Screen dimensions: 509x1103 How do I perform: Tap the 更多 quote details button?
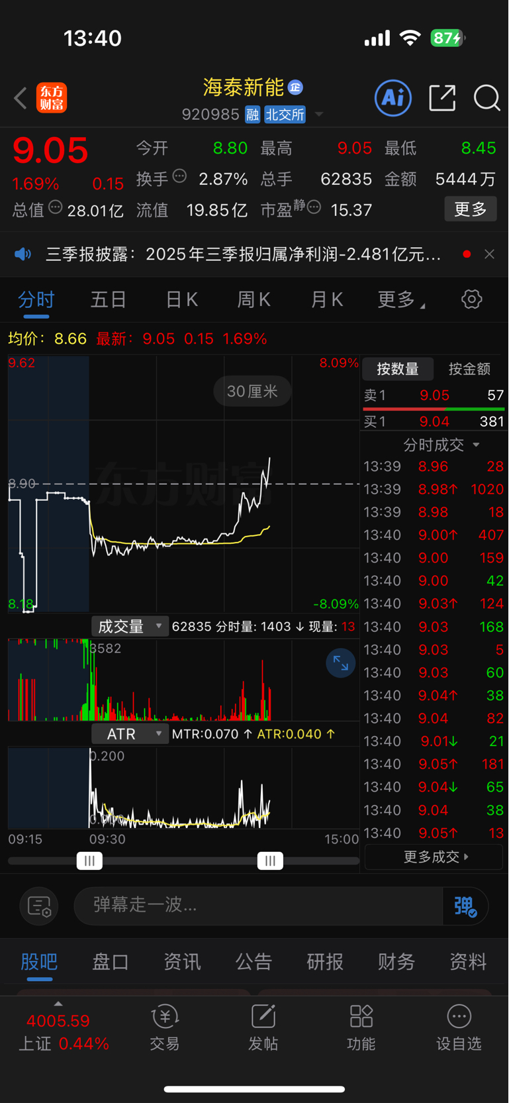pos(471,209)
